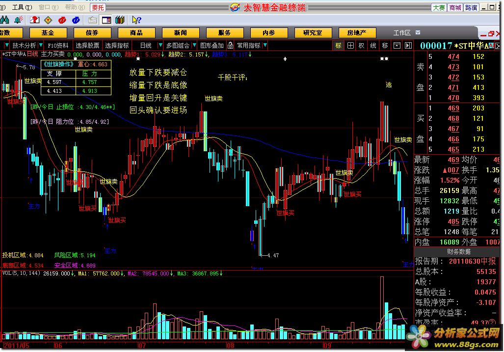Expand the 常用指标 dropdown arrow
Image resolution: width=504 pixels, height=352 pixels.
pos(265,45)
